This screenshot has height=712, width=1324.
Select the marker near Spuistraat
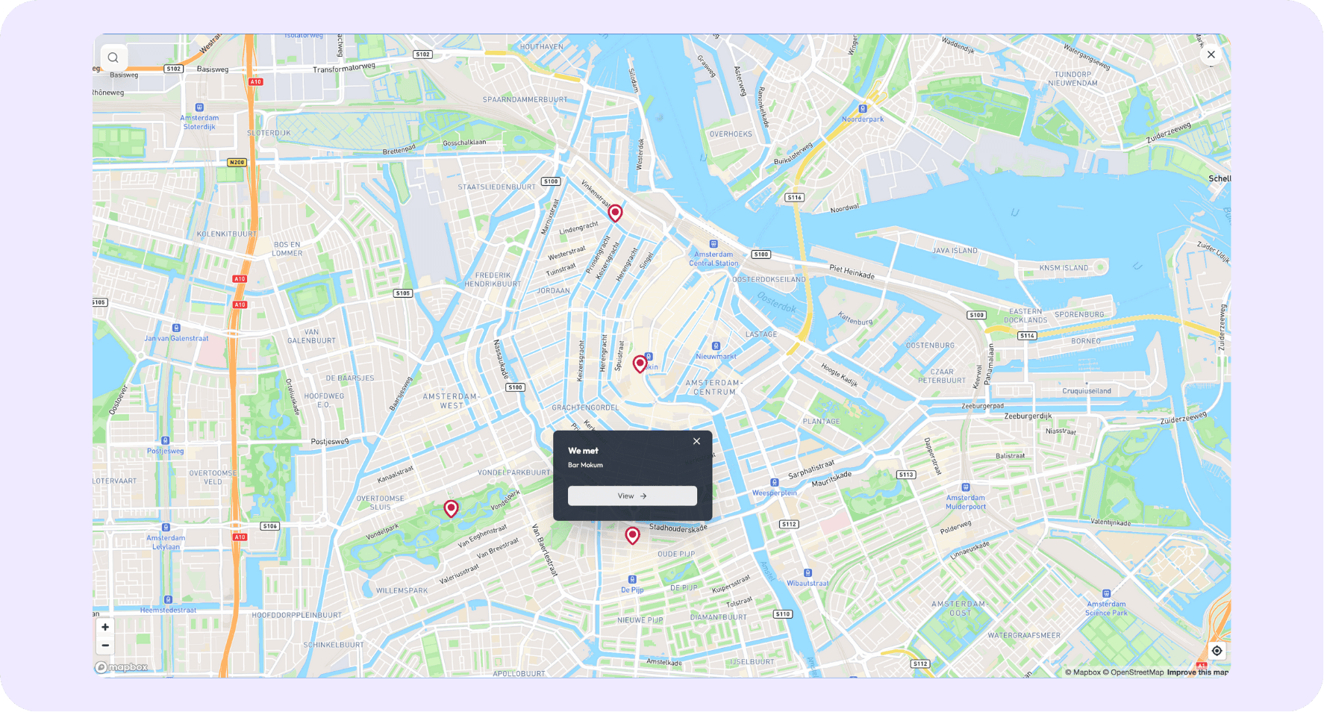click(640, 364)
